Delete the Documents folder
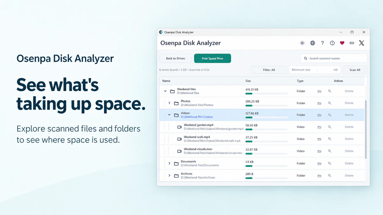Image resolution: width=383 pixels, height=215 pixels. pos(349,163)
